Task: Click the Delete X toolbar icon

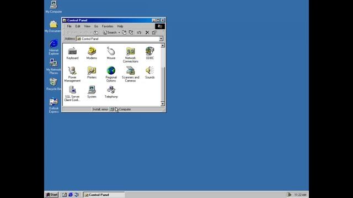Action: pyautogui.click(x=147, y=32)
